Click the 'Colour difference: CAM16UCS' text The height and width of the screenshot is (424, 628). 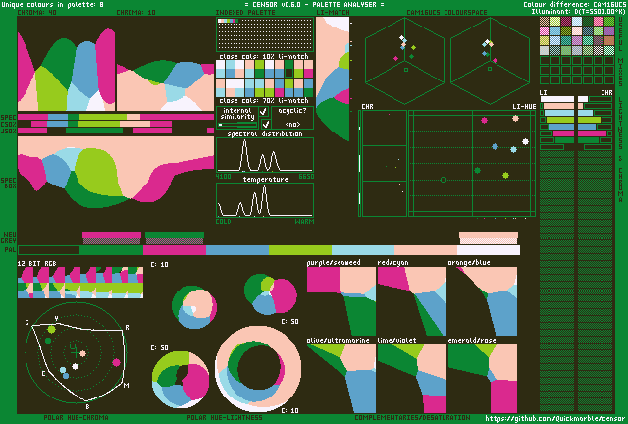pyautogui.click(x=574, y=4)
